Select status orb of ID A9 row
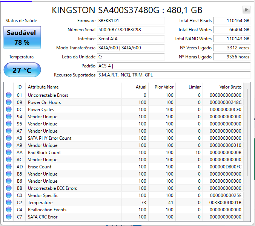 (9, 145)
